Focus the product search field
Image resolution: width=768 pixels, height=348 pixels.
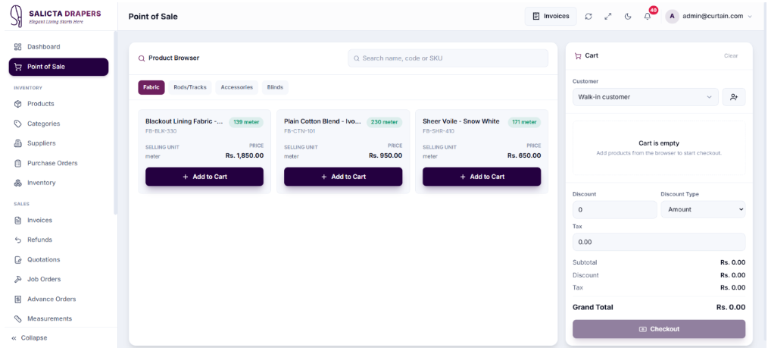[x=448, y=58]
